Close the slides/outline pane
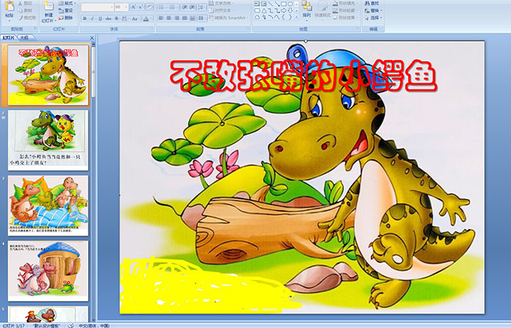 click(92, 38)
